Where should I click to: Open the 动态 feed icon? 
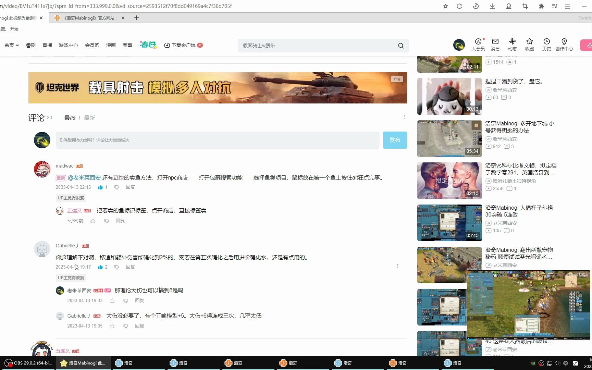click(513, 45)
